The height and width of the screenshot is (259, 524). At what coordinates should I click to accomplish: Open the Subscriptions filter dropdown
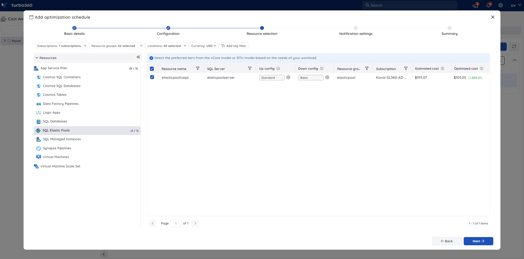click(62, 46)
